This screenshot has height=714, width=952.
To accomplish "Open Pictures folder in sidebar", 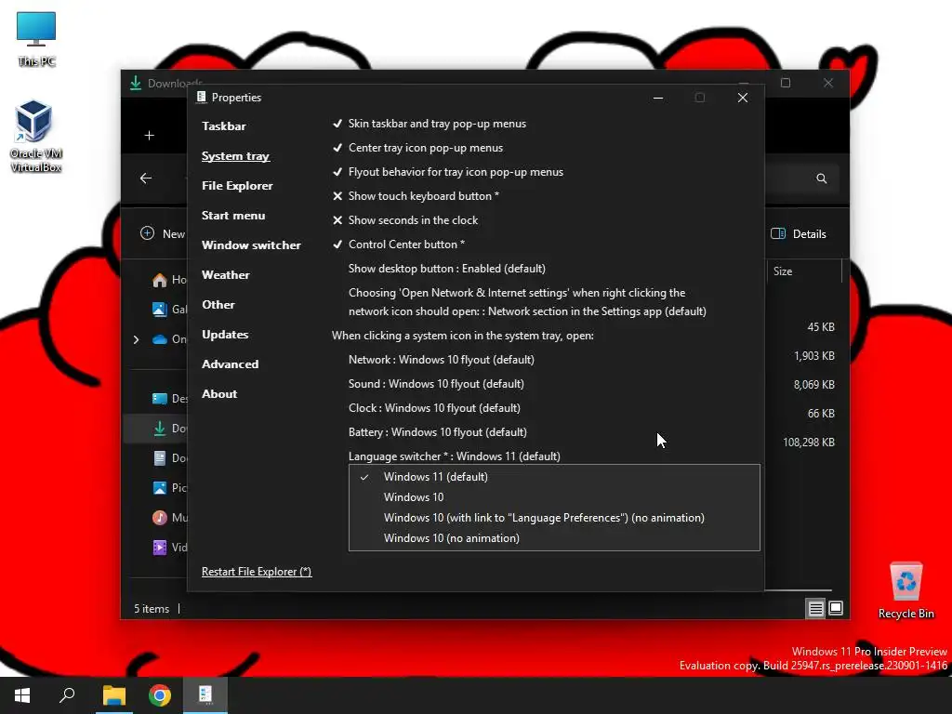I will [168, 487].
